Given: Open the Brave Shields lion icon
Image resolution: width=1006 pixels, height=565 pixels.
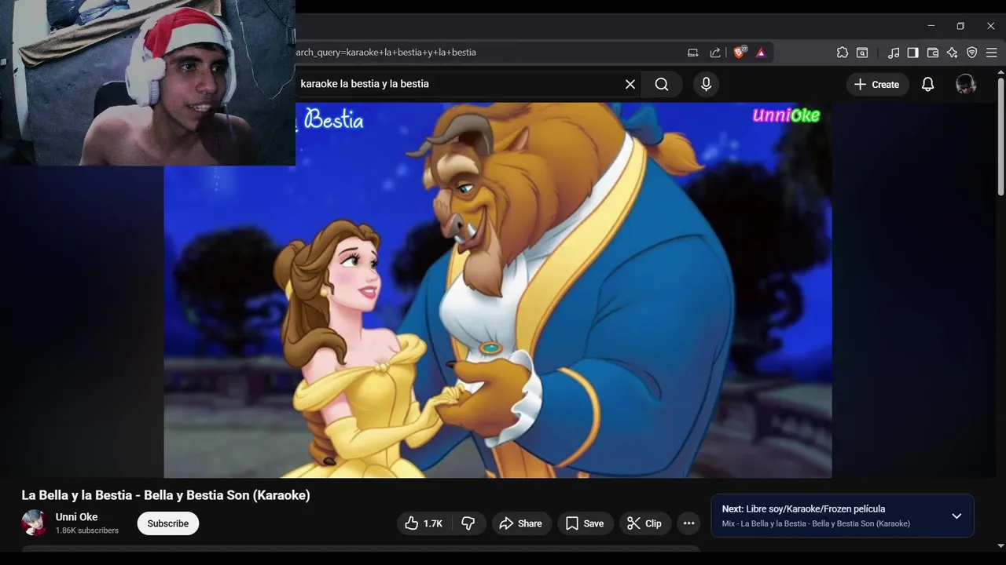Looking at the screenshot, I should click(740, 53).
